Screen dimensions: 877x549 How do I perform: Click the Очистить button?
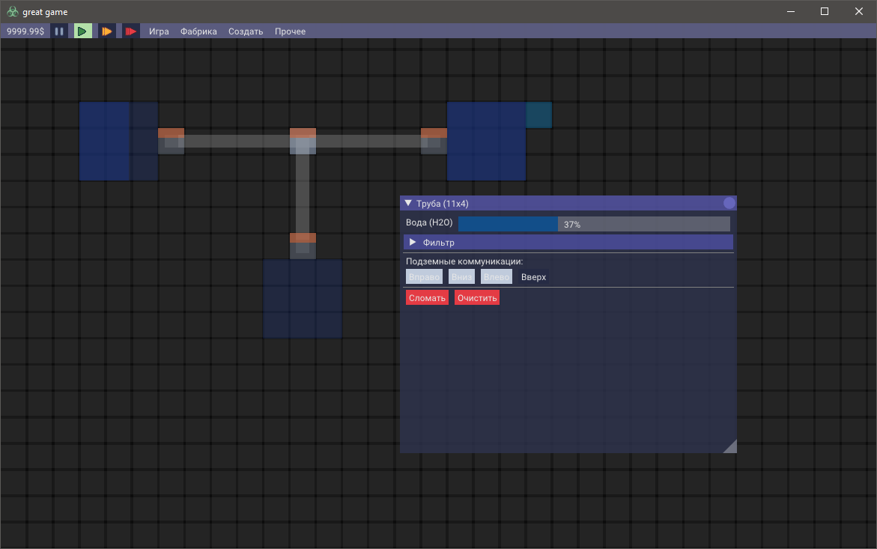[477, 298]
